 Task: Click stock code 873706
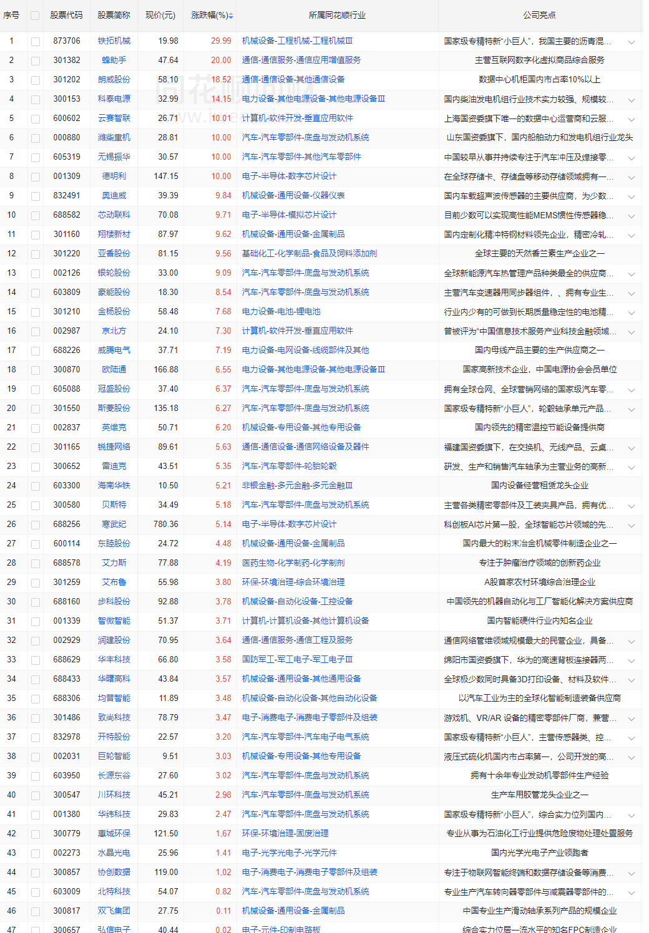pos(67,41)
